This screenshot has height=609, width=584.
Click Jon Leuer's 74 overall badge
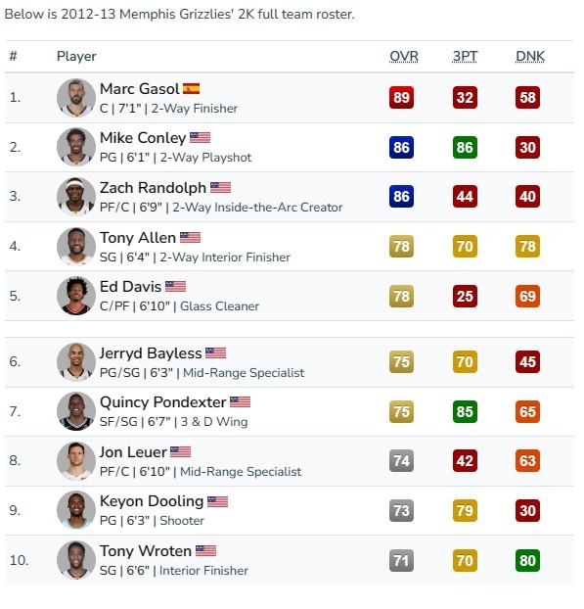(x=401, y=460)
